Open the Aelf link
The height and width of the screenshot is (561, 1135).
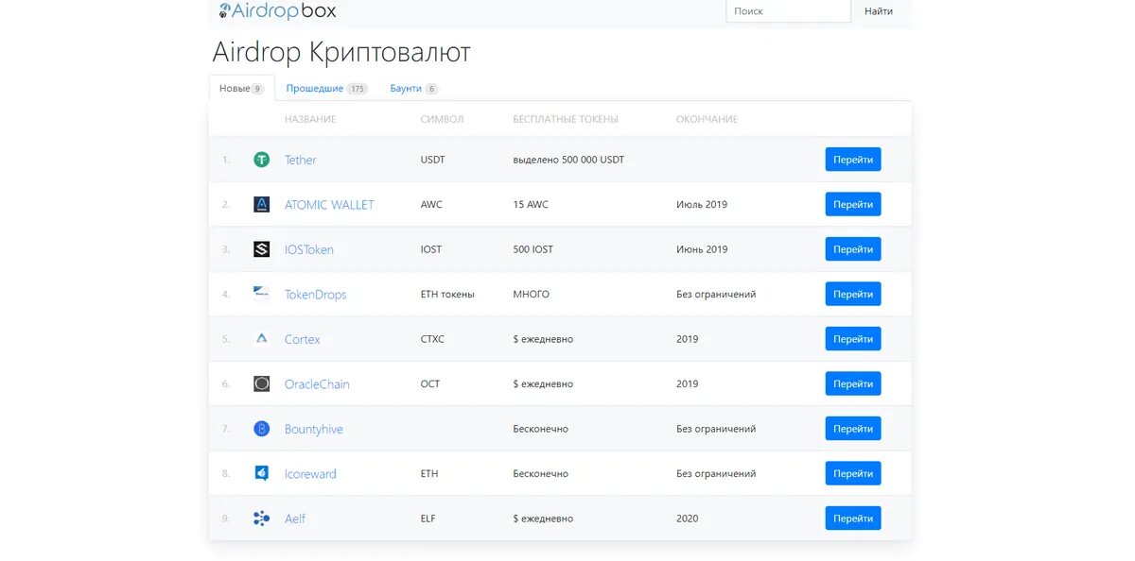coord(295,518)
